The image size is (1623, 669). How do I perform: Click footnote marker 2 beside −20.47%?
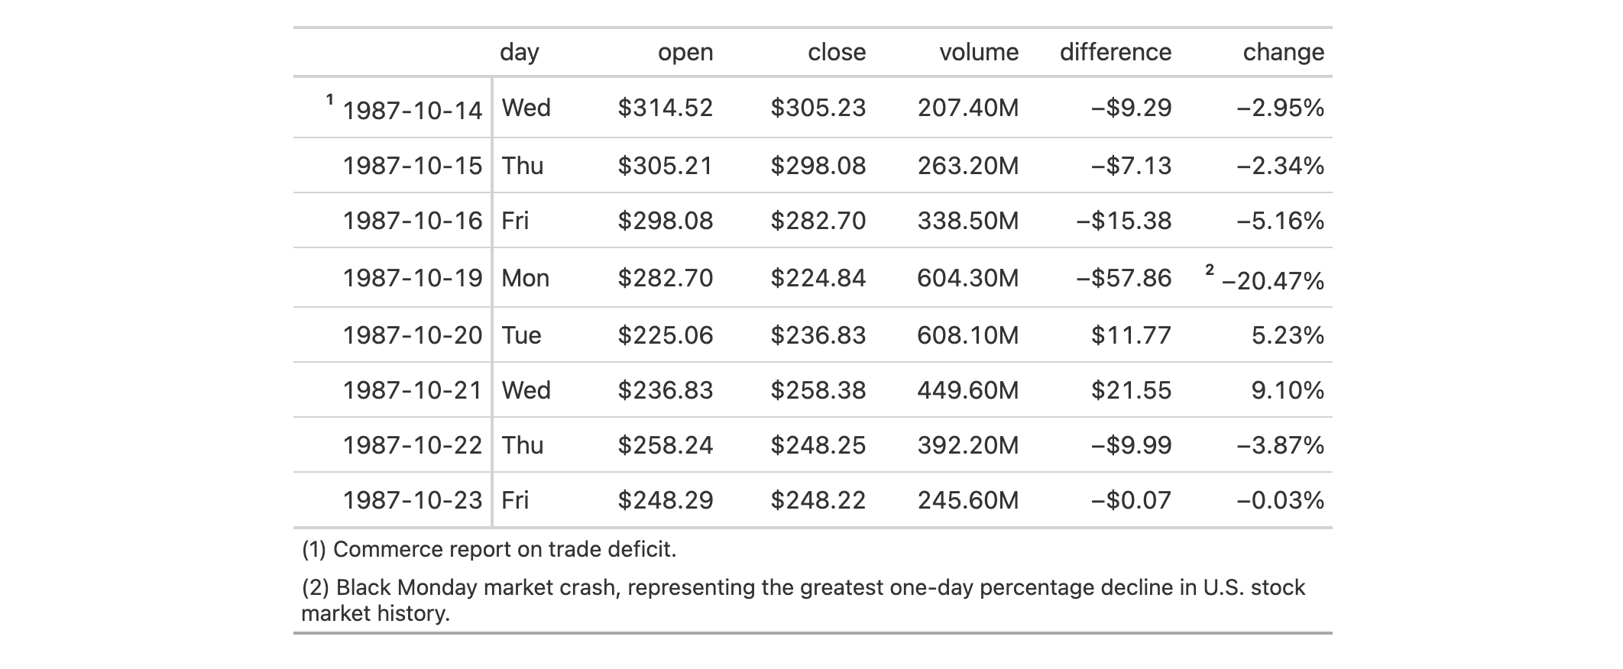(1210, 270)
